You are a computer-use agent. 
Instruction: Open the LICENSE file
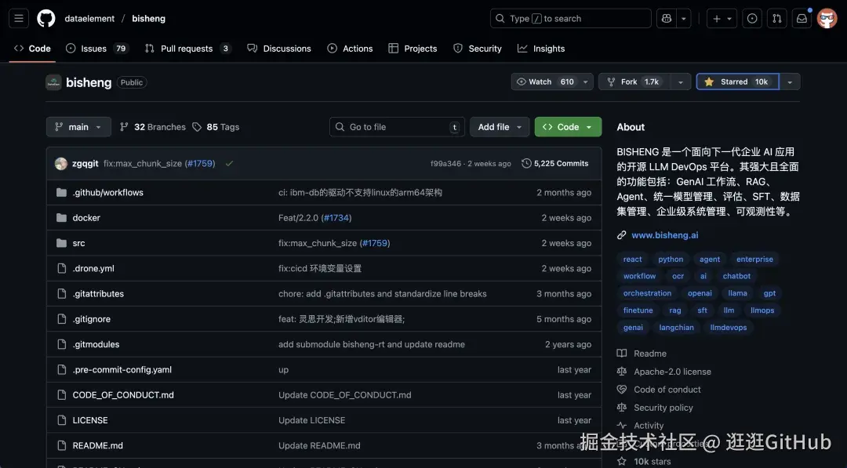point(90,420)
